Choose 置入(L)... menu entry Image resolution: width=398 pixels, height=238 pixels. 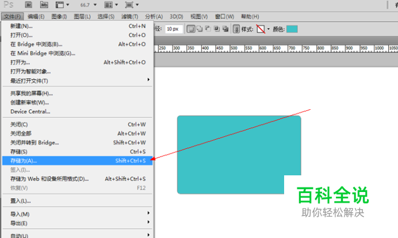tap(78, 201)
